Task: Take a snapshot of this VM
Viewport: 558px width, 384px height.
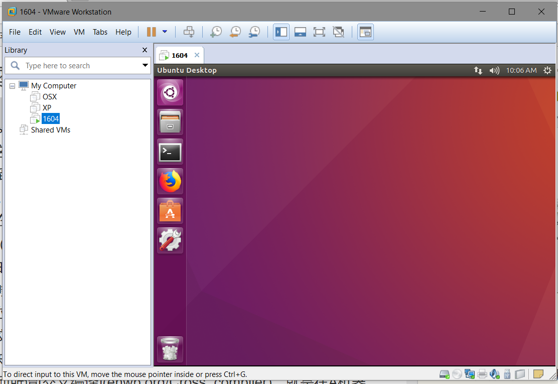Action: pyautogui.click(x=216, y=32)
